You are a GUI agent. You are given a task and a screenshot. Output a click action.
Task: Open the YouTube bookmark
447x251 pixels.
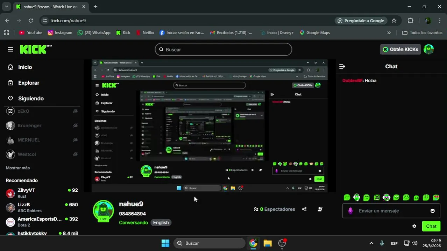[31, 32]
